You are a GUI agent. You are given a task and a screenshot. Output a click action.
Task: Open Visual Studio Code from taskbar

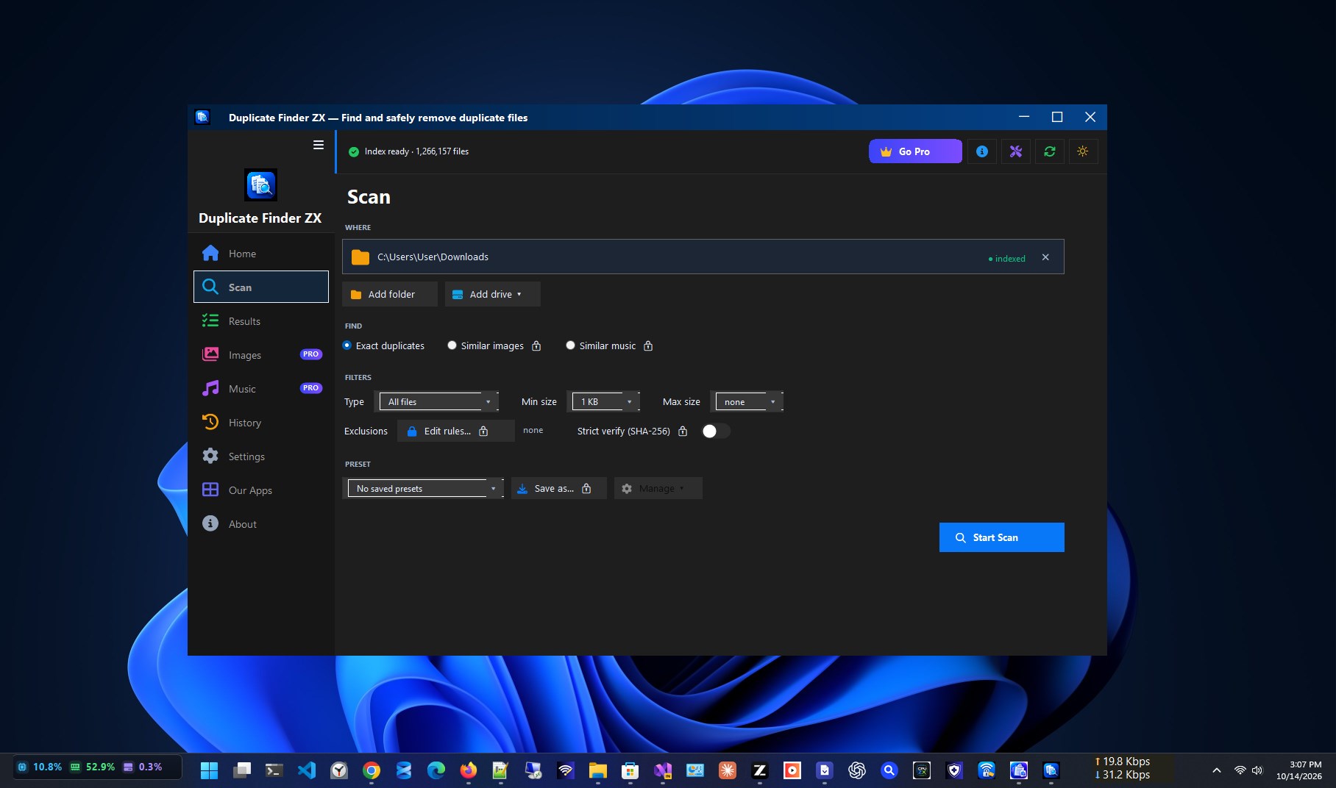tap(307, 770)
